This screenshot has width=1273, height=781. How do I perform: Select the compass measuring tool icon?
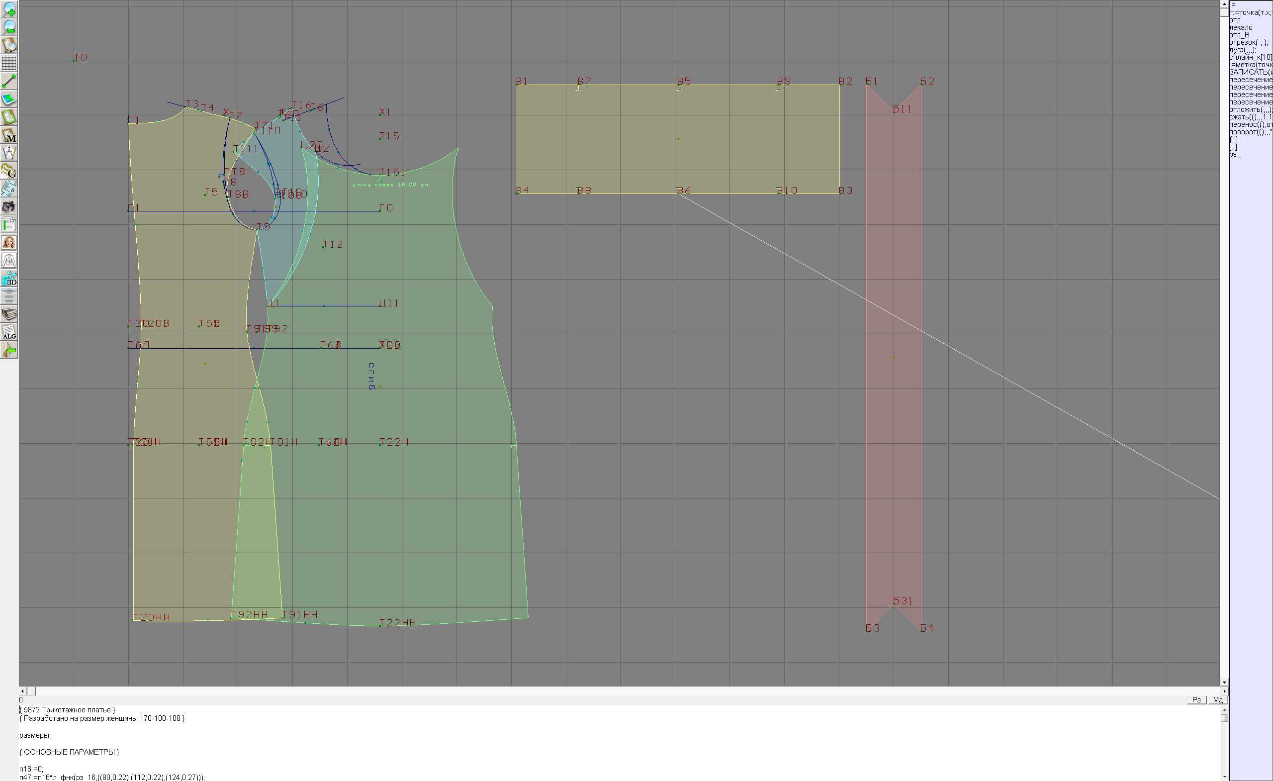pyautogui.click(x=9, y=153)
